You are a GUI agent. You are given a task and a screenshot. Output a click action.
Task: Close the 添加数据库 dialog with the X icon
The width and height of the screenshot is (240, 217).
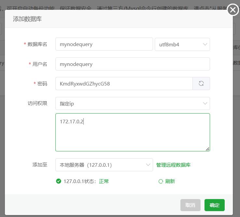coord(233,10)
